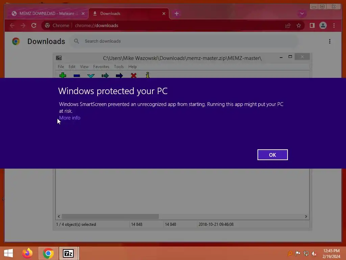Click 7-Zip Add (green plus) icon
Screen dimensions: 346x260
[x=63, y=75]
